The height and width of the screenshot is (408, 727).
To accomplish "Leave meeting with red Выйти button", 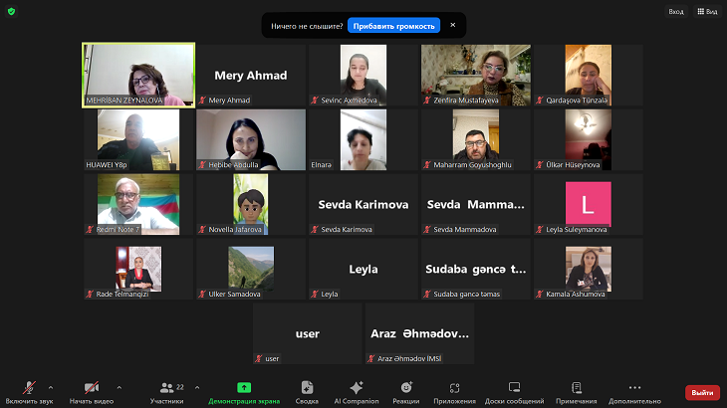I will (702, 392).
